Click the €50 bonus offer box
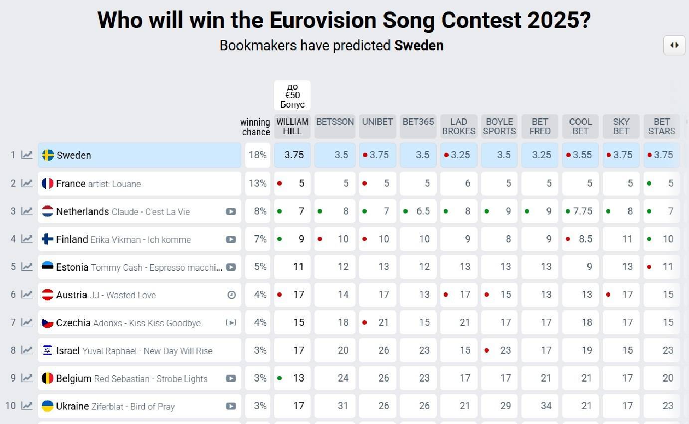The image size is (689, 424). point(292,95)
